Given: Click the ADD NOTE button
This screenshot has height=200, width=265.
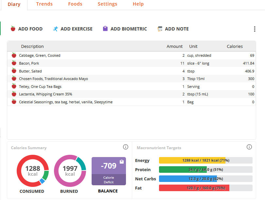Looking at the screenshot, I should tap(173, 29).
